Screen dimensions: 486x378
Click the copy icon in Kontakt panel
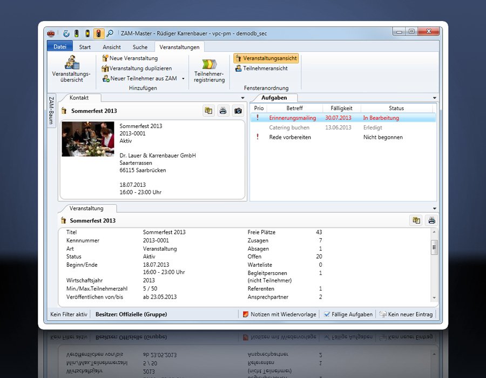coord(208,111)
